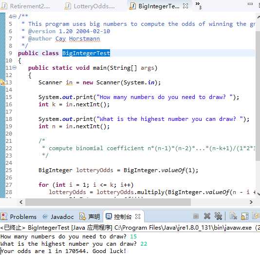Click the Clear Console icon
This screenshot has width=260, height=255.
click(x=233, y=216)
